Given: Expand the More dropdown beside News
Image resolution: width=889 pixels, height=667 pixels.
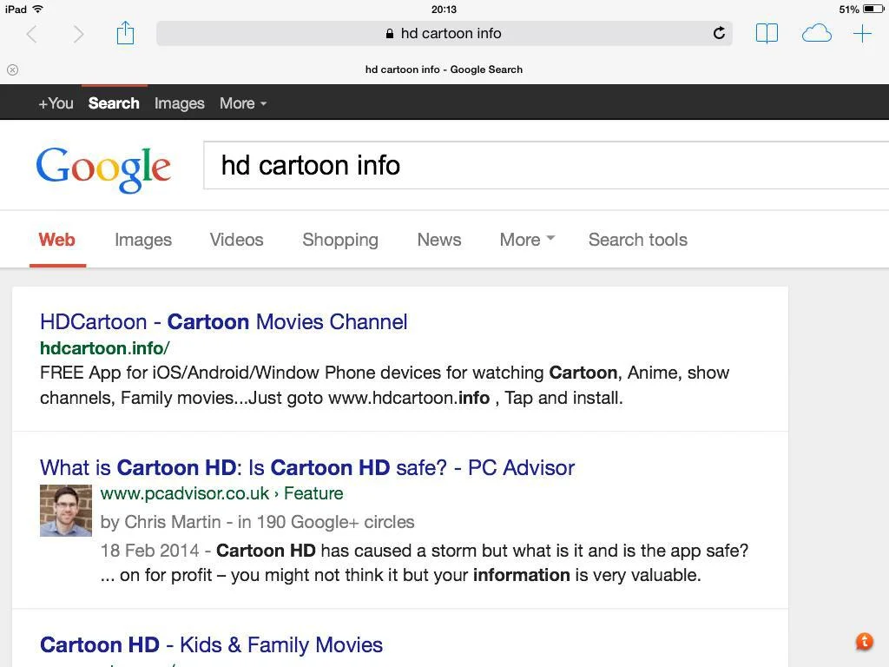Looking at the screenshot, I should point(527,240).
